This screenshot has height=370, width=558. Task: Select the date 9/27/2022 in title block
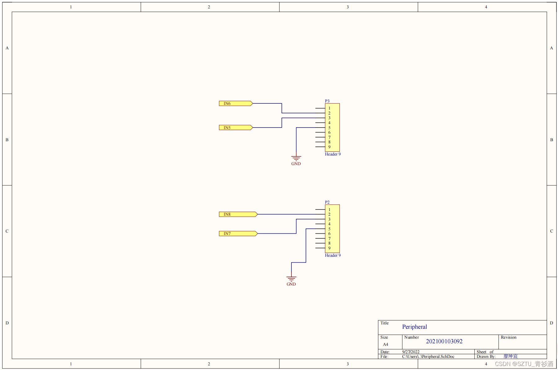click(411, 352)
